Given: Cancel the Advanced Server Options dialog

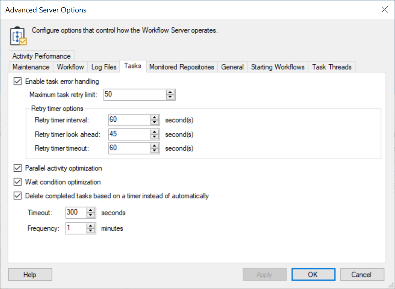Looking at the screenshot, I should coord(362,275).
